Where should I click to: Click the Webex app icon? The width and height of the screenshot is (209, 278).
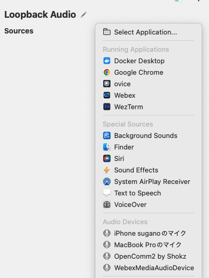[x=107, y=95]
